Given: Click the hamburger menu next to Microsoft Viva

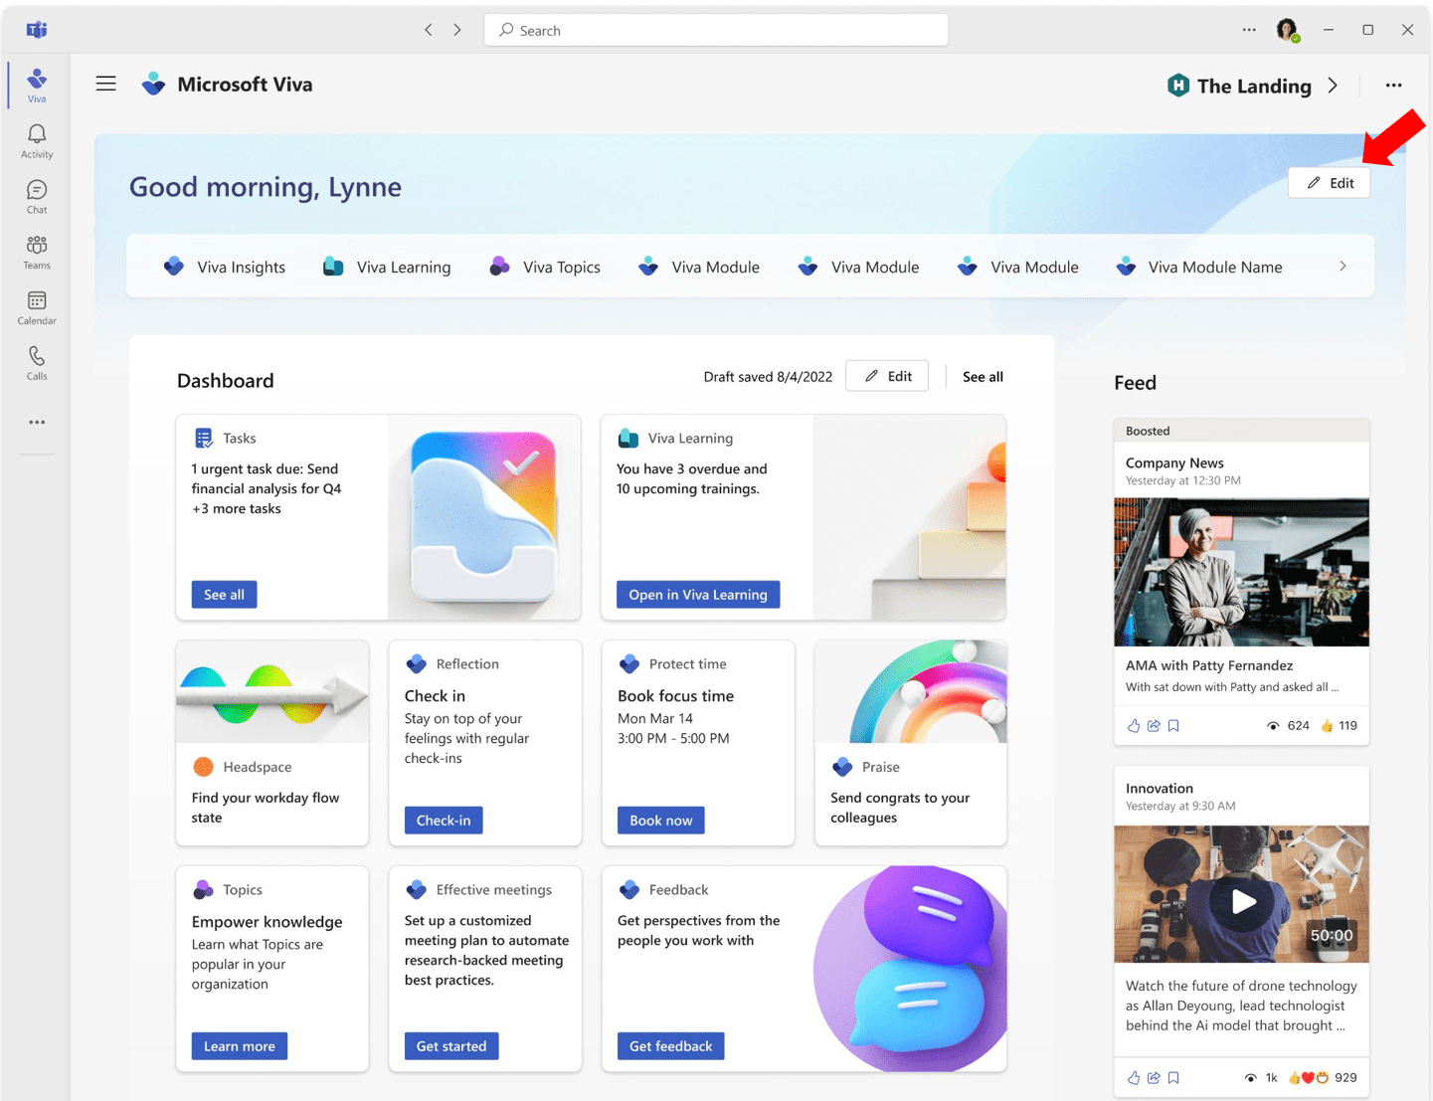Looking at the screenshot, I should [106, 85].
